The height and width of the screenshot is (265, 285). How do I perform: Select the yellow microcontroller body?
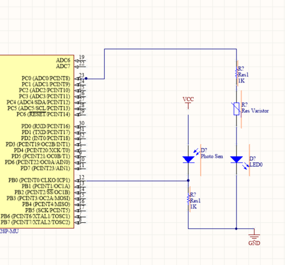click(36, 141)
